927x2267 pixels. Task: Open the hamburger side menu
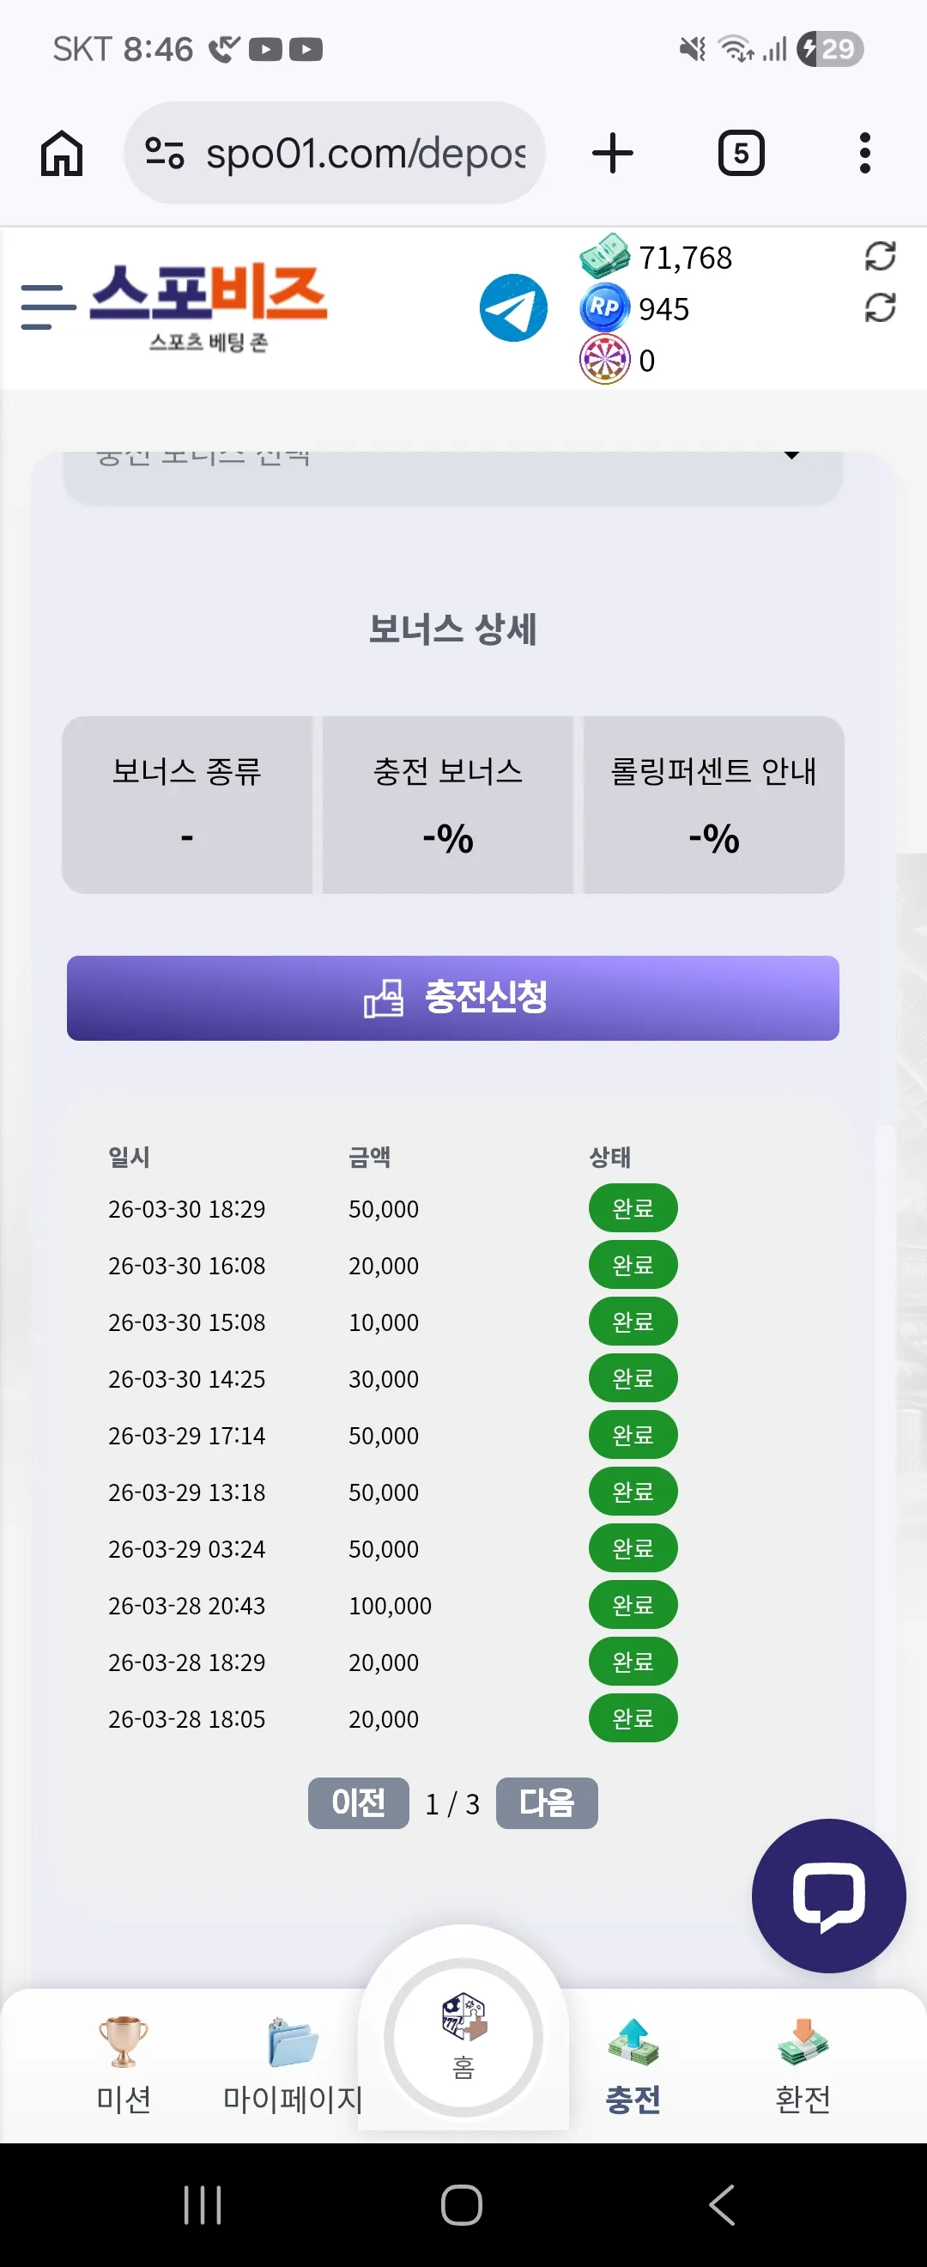pyautogui.click(x=48, y=307)
